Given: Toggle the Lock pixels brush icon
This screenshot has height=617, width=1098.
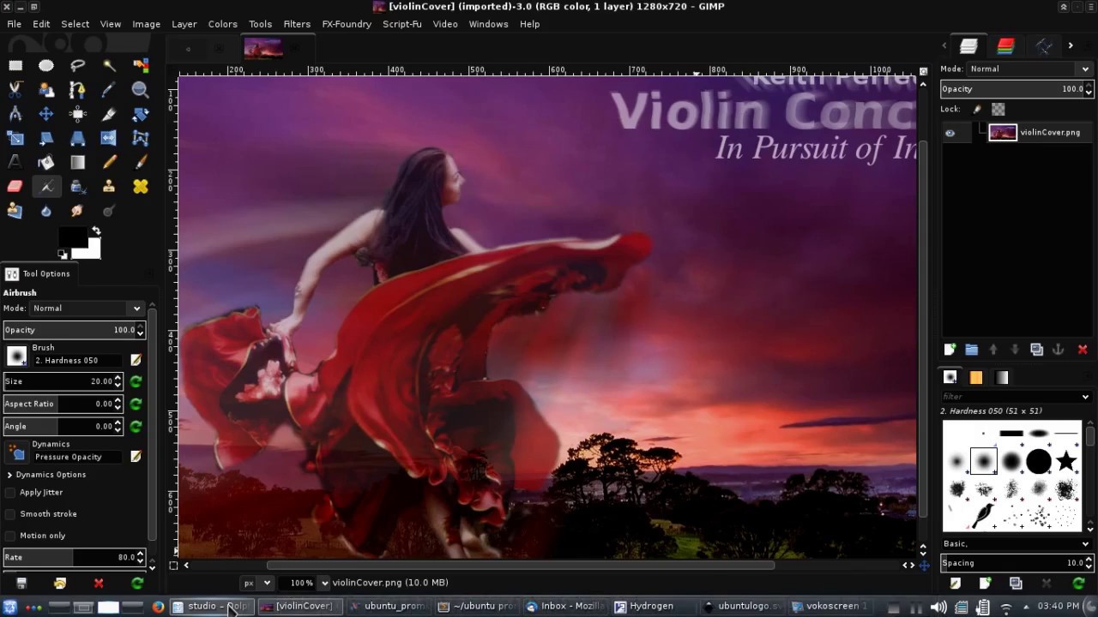Looking at the screenshot, I should (977, 110).
